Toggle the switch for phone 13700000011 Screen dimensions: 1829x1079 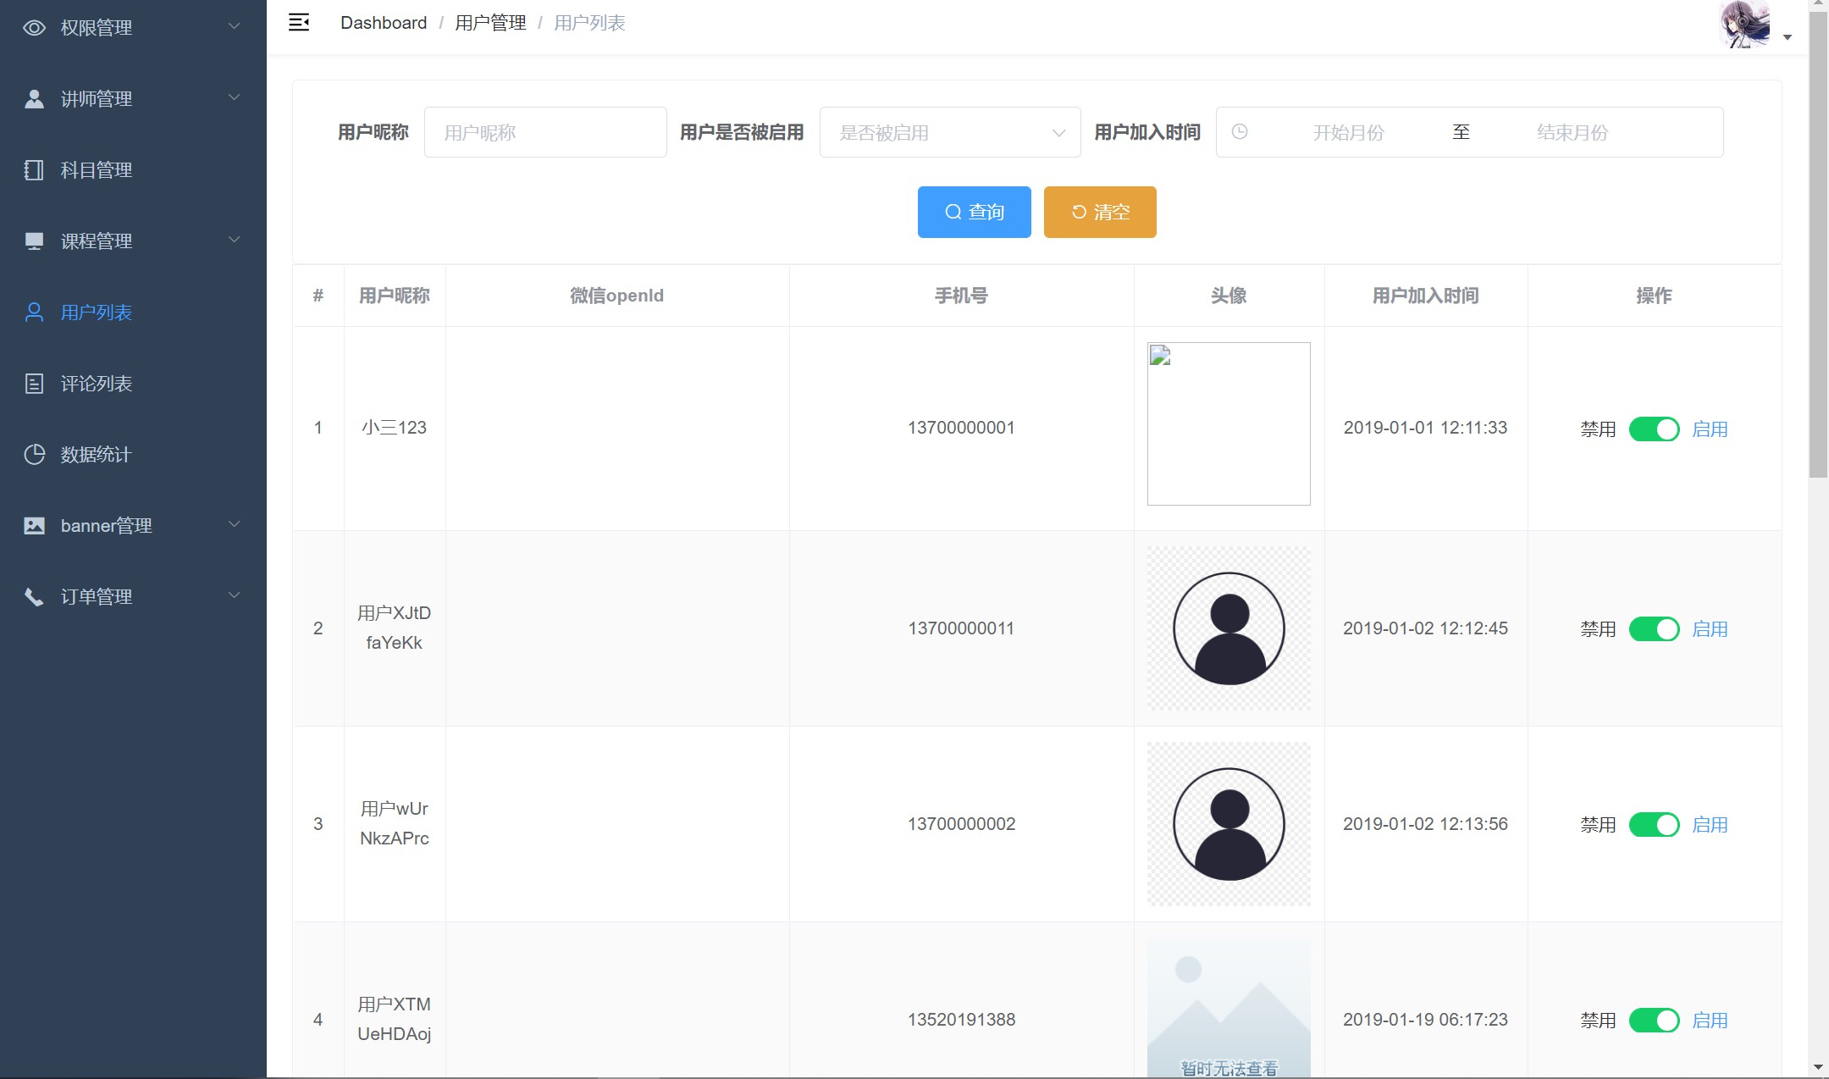[1654, 629]
